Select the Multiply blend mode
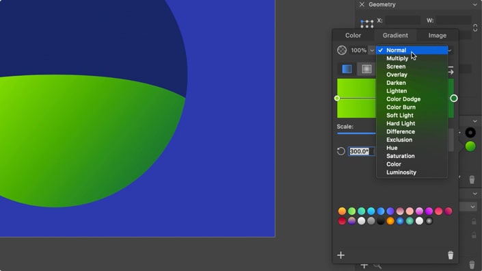482x271 pixels. tap(412, 58)
